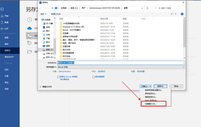Click folder icon of Snipaste-2.7.3-Beta-x86
201x127 pixels.
click(x=61, y=27)
